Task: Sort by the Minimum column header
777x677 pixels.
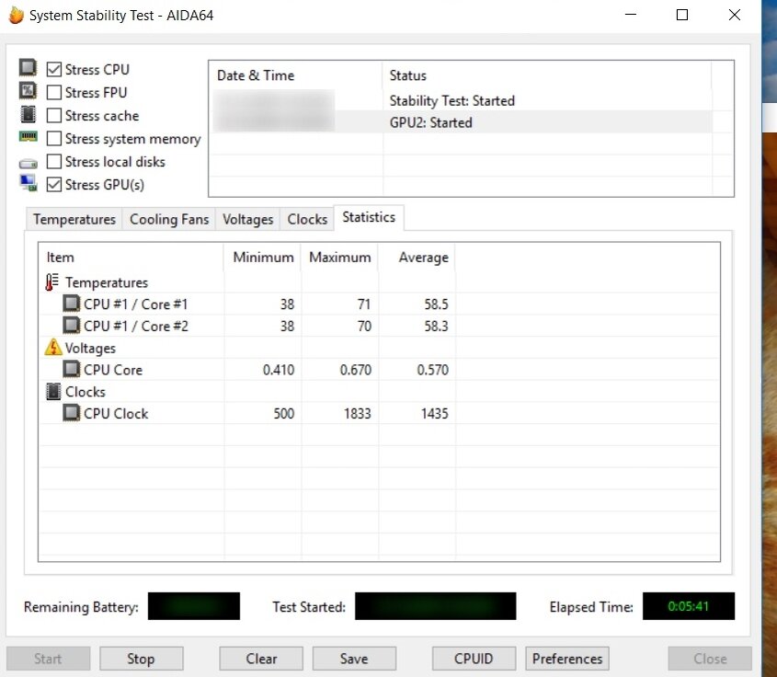Action: click(262, 258)
